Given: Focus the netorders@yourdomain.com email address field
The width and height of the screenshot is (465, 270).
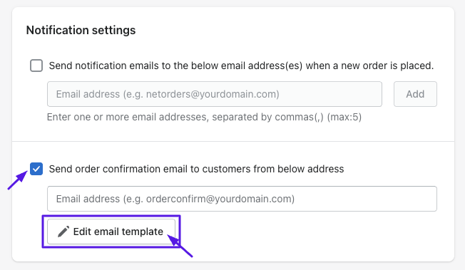Looking at the screenshot, I should (215, 94).
